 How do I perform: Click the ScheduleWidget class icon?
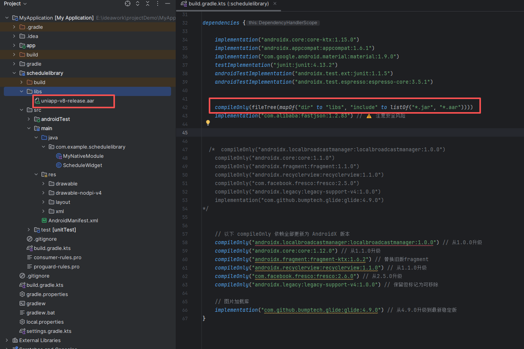[x=59, y=165]
